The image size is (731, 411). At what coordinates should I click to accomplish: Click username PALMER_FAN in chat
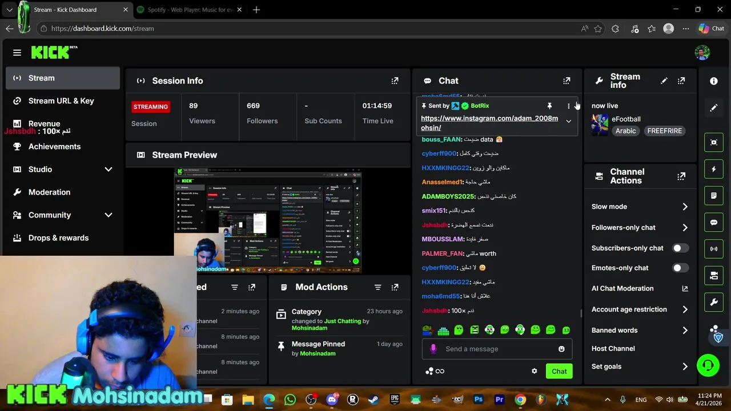pyautogui.click(x=442, y=253)
